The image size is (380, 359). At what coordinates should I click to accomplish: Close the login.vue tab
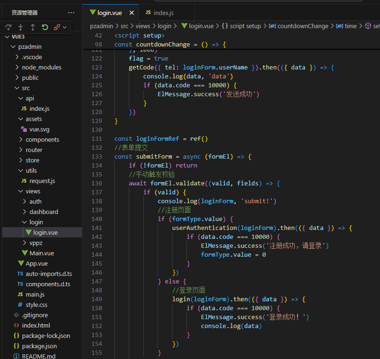[x=132, y=13]
